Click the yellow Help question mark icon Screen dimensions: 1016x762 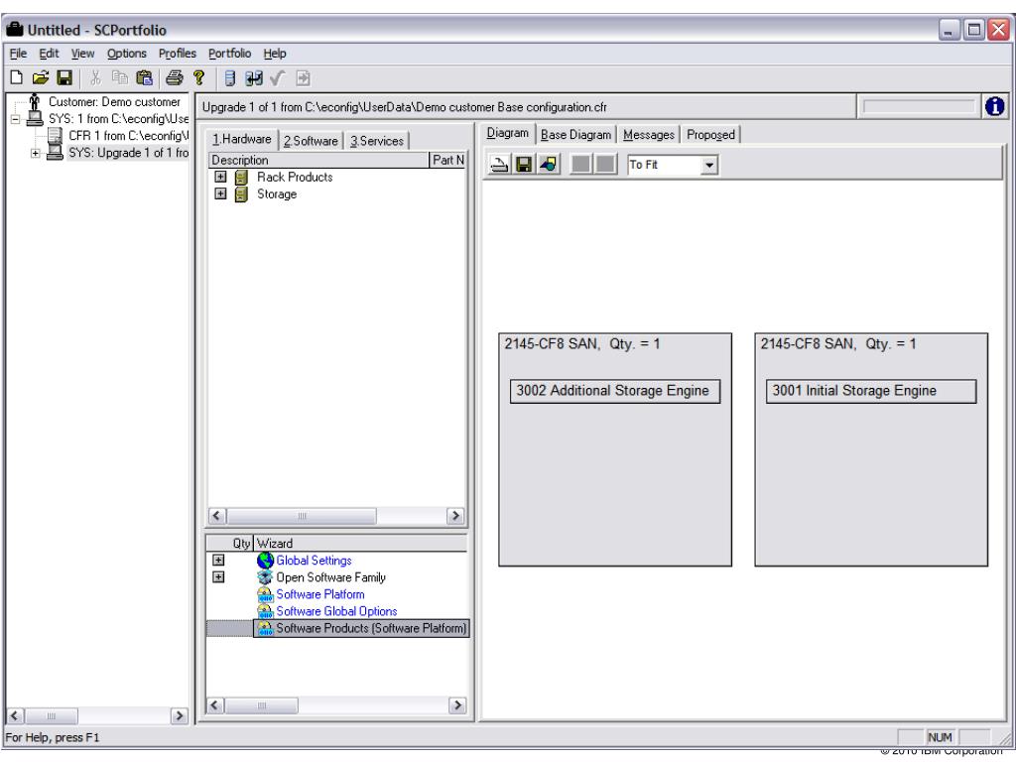198,78
